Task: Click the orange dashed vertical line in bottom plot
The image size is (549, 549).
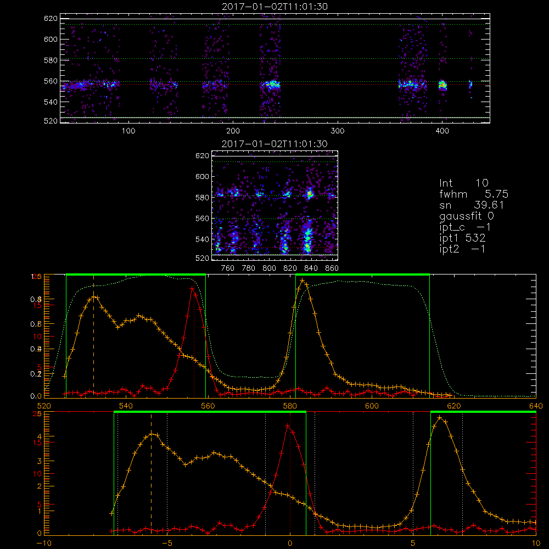Action: pos(152,473)
